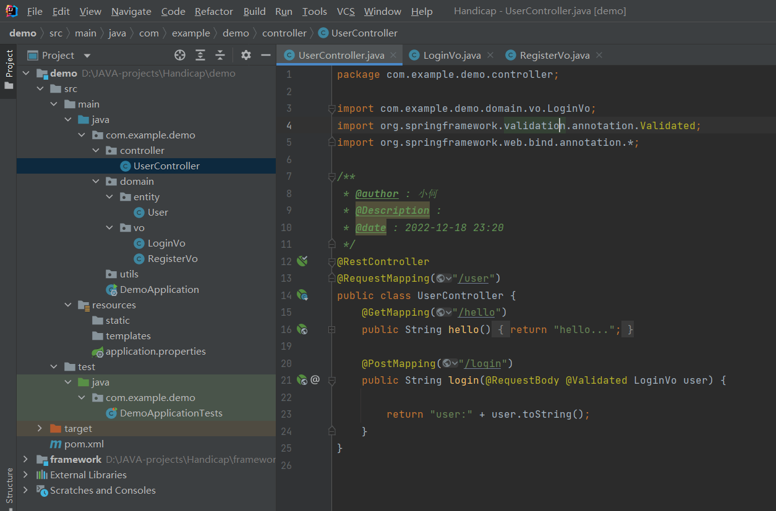
Task: Click the demo root breadcrumb
Action: [x=23, y=33]
